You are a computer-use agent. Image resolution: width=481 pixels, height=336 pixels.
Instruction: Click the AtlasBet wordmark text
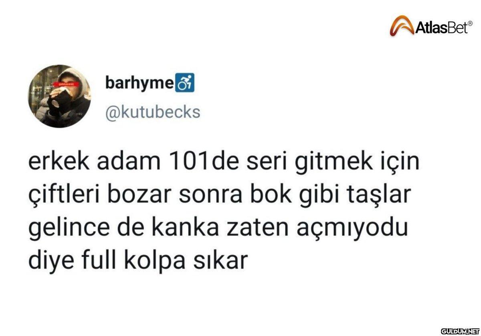click(x=439, y=28)
